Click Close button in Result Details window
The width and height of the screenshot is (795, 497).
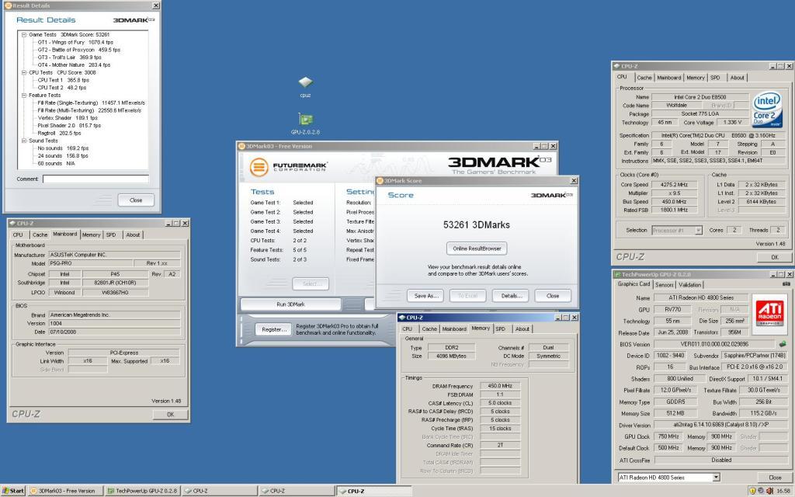(x=136, y=200)
